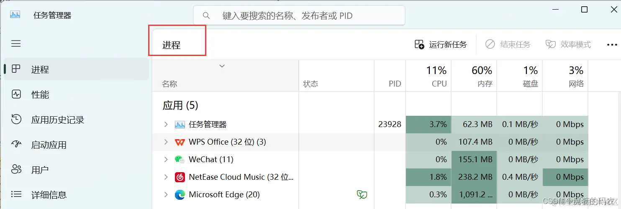Click the green efficiency leaf on Edge row
This screenshot has height=209, width=621.
(362, 194)
